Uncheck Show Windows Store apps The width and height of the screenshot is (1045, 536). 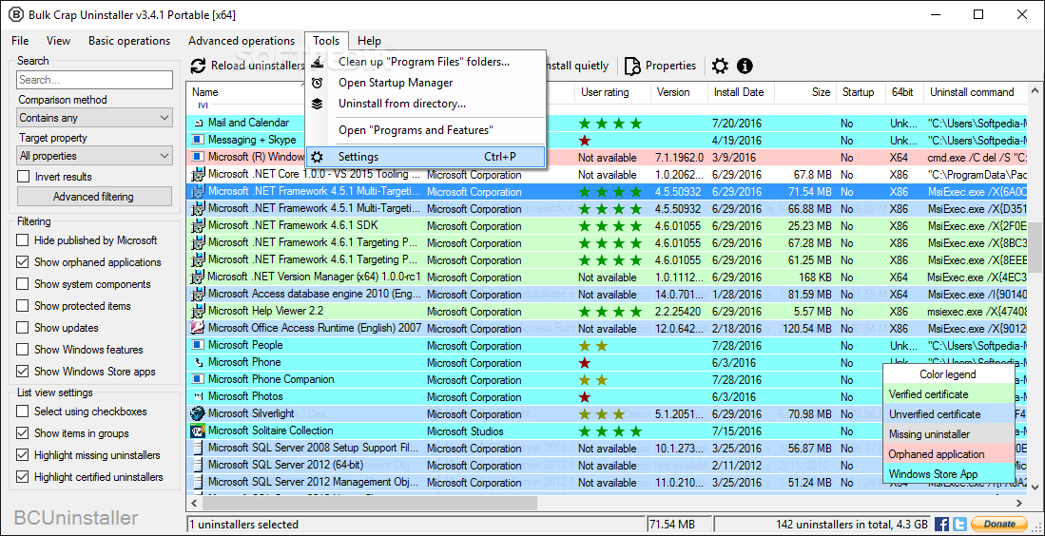coord(23,372)
